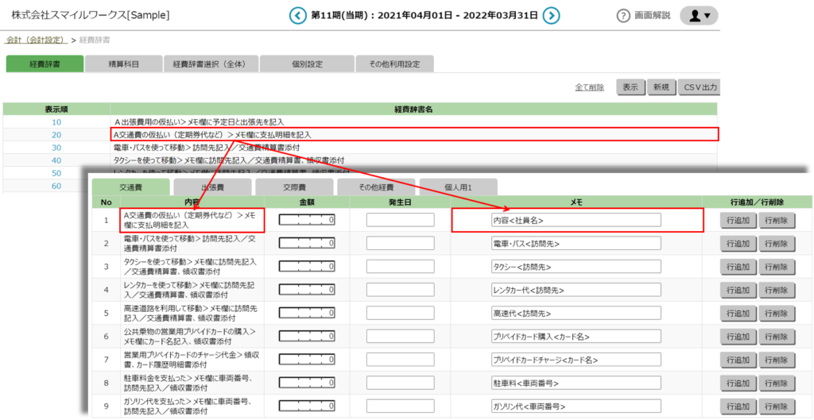Open the 個人用1 tab

coord(459,187)
